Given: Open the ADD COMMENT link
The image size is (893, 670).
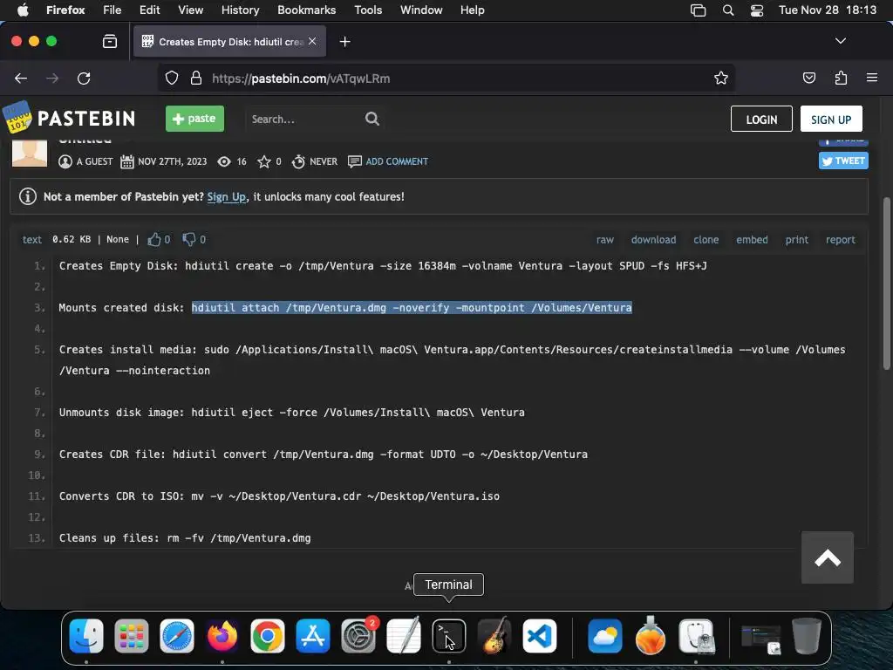Looking at the screenshot, I should pyautogui.click(x=397, y=161).
